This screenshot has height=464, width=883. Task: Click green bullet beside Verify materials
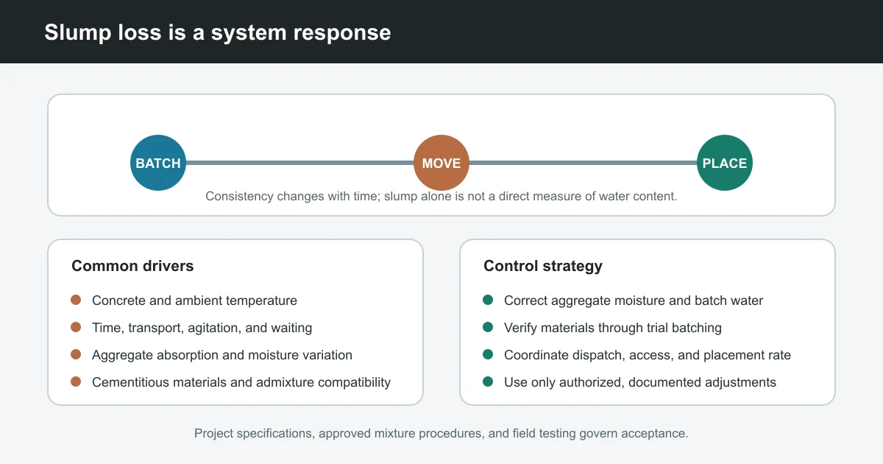click(488, 328)
